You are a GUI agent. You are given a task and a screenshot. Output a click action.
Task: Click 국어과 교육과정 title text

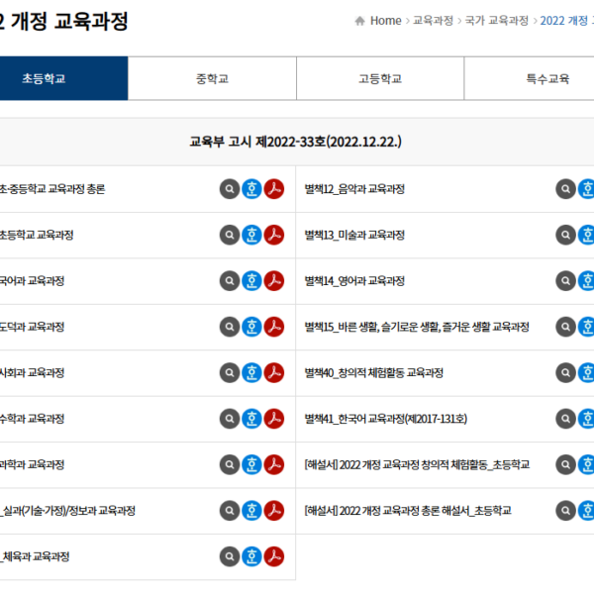(32, 281)
